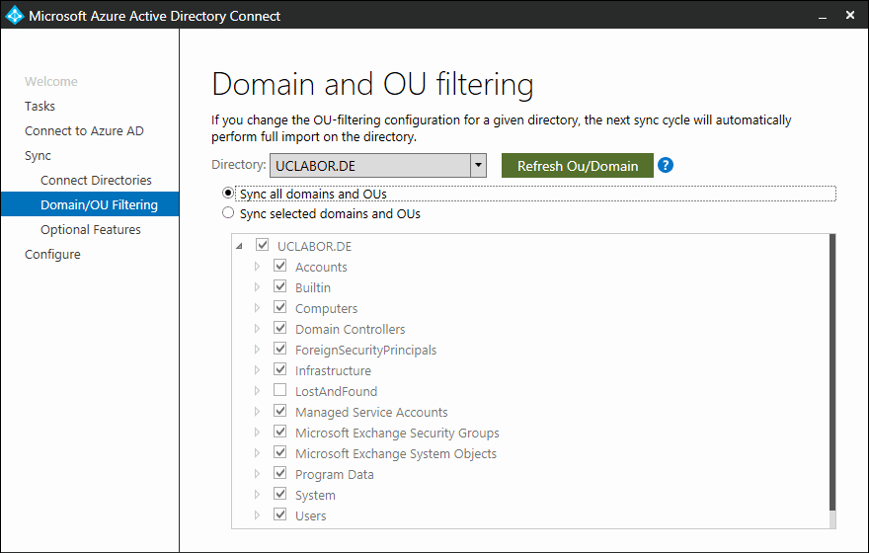Go to the Welcome step
Image resolution: width=869 pixels, height=553 pixels.
click(51, 81)
